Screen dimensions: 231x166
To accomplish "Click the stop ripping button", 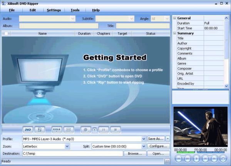I will (x=116, y=130).
